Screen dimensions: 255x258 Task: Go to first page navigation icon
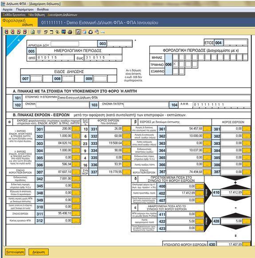tap(6, 32)
